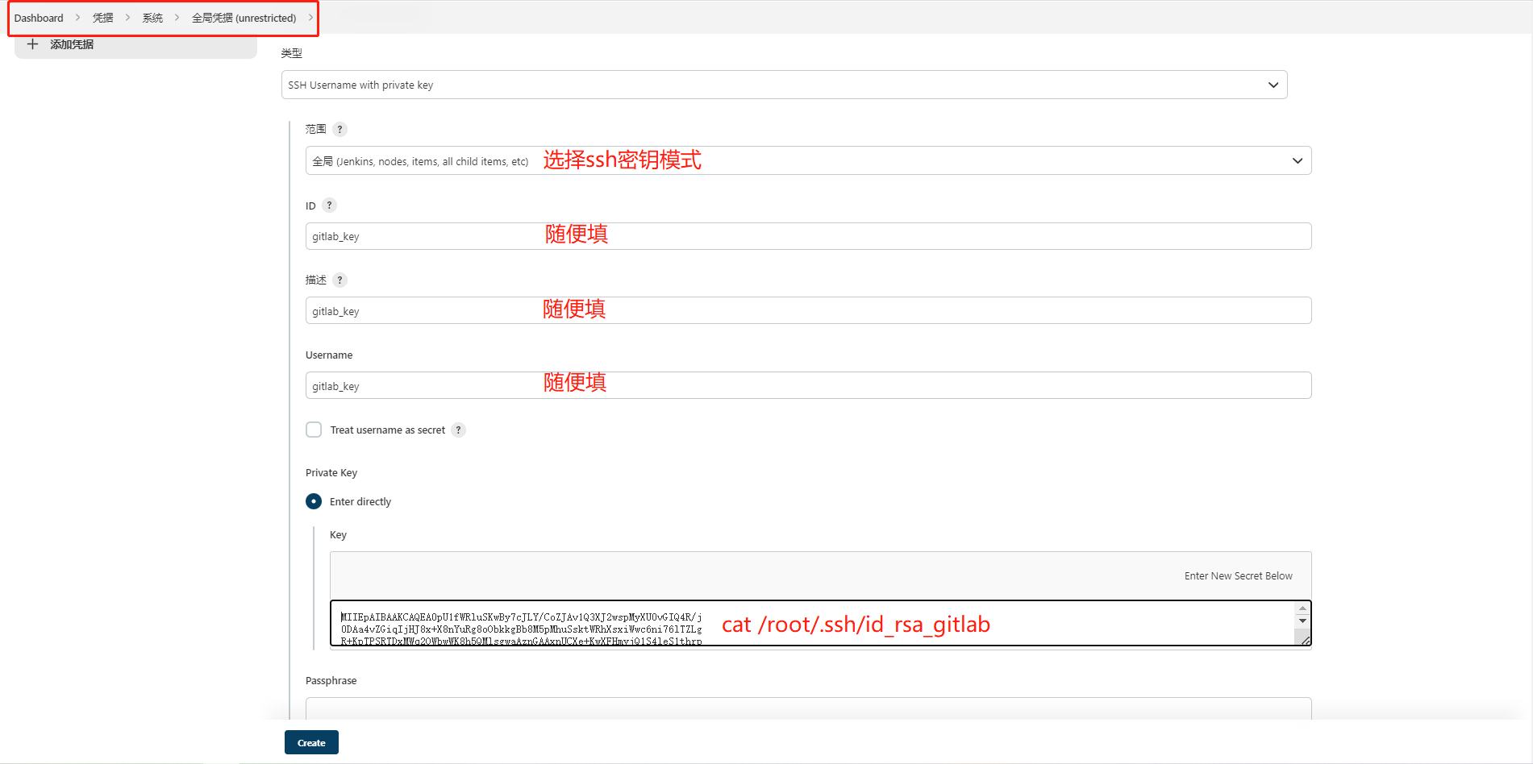1533x764 pixels.
Task: Navigate to 系统 breadcrumb item
Action: click(152, 17)
